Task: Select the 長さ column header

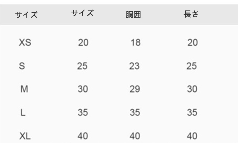Action: click(191, 14)
